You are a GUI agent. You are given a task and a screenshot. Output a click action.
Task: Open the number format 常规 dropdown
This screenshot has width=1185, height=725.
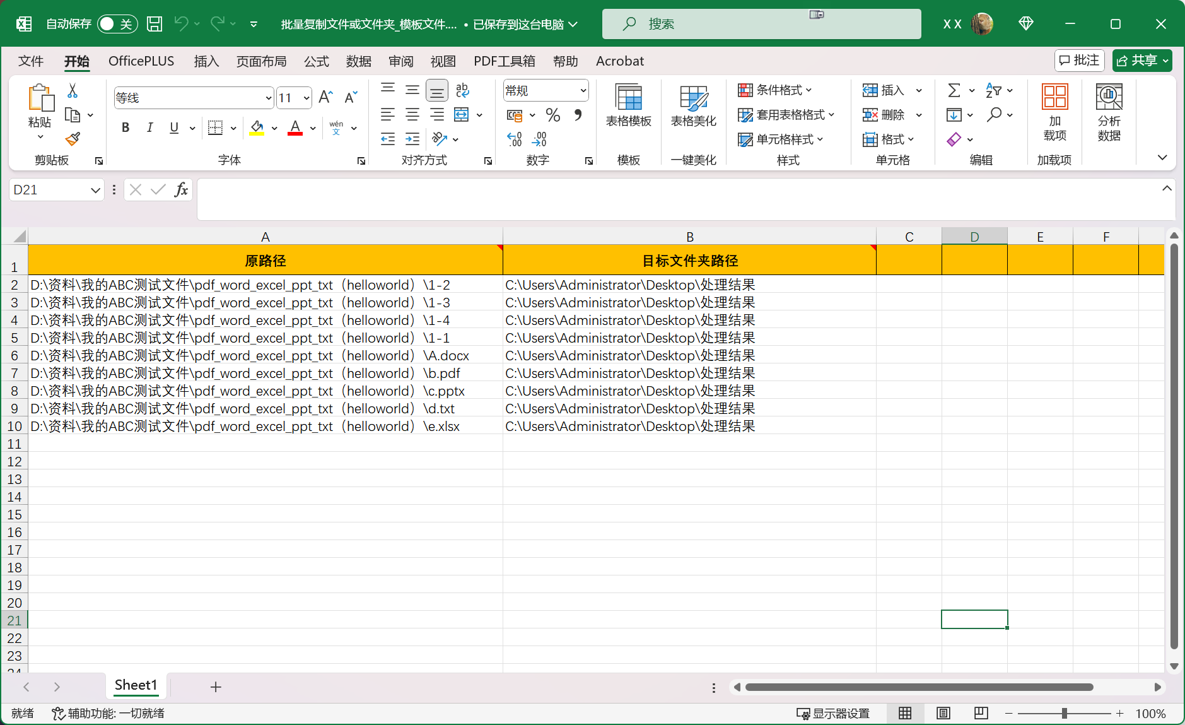coord(583,91)
